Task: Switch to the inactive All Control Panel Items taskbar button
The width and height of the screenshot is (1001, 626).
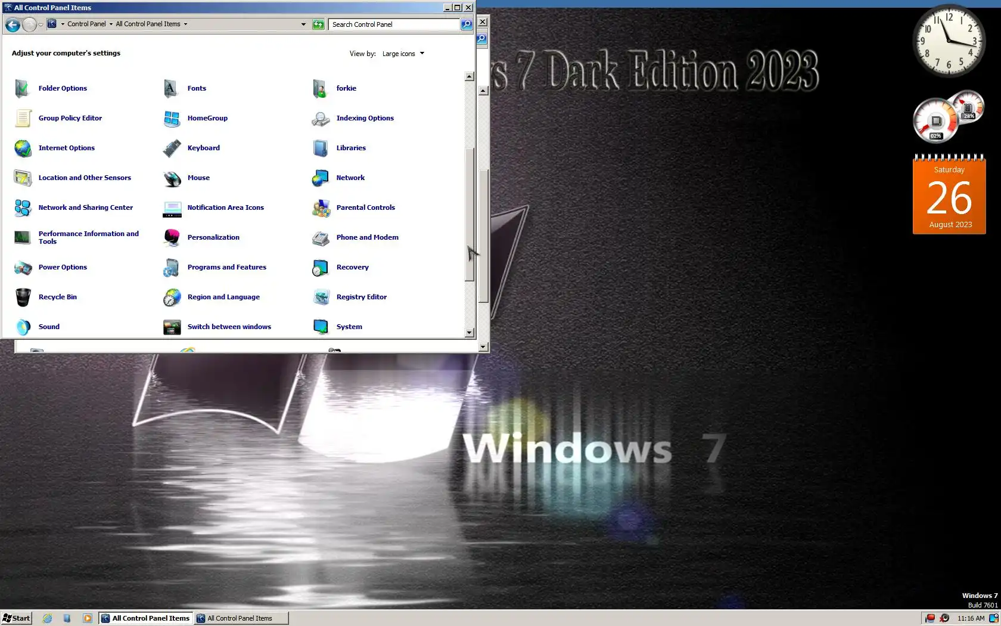Action: [241, 618]
